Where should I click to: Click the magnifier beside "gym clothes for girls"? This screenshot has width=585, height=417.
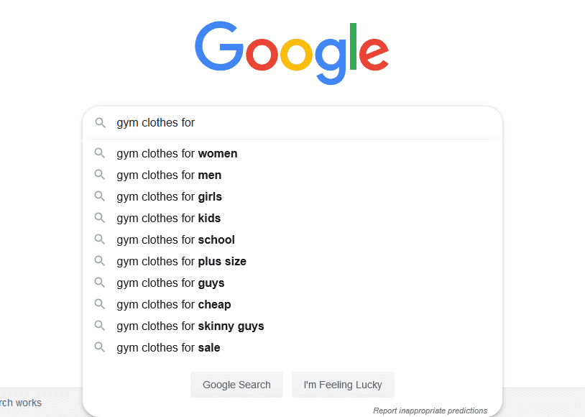100,196
